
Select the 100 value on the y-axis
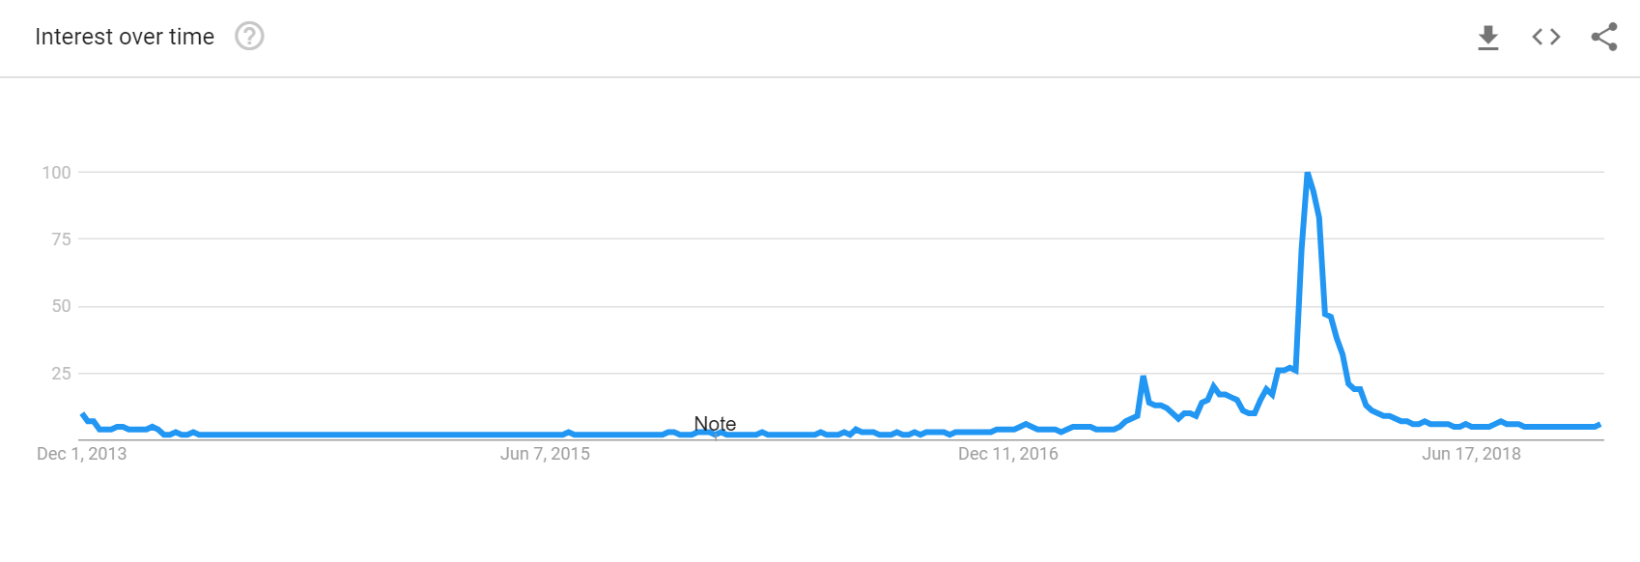point(58,173)
